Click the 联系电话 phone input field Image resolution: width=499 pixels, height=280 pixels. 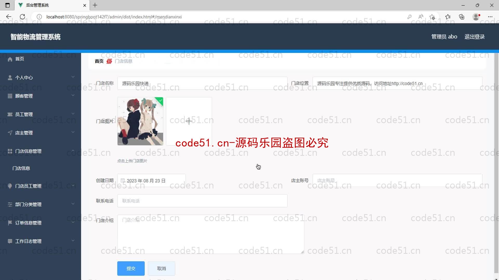(x=202, y=201)
